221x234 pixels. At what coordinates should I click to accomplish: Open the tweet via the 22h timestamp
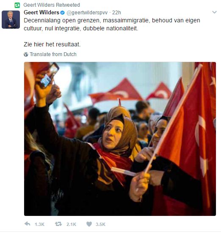(x=116, y=13)
